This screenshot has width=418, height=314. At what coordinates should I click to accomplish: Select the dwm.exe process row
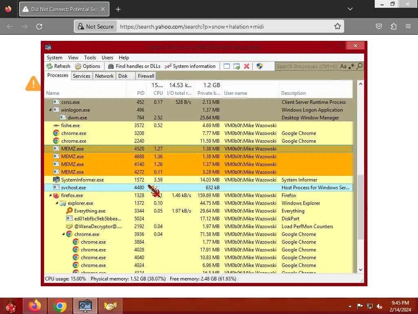click(x=198, y=118)
